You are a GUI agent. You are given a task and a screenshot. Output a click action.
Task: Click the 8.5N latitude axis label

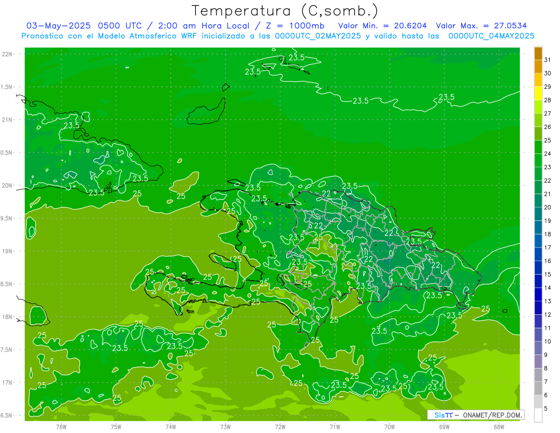coord(7,284)
